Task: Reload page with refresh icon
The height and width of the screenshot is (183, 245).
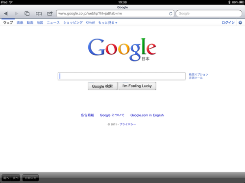Action: (171, 14)
